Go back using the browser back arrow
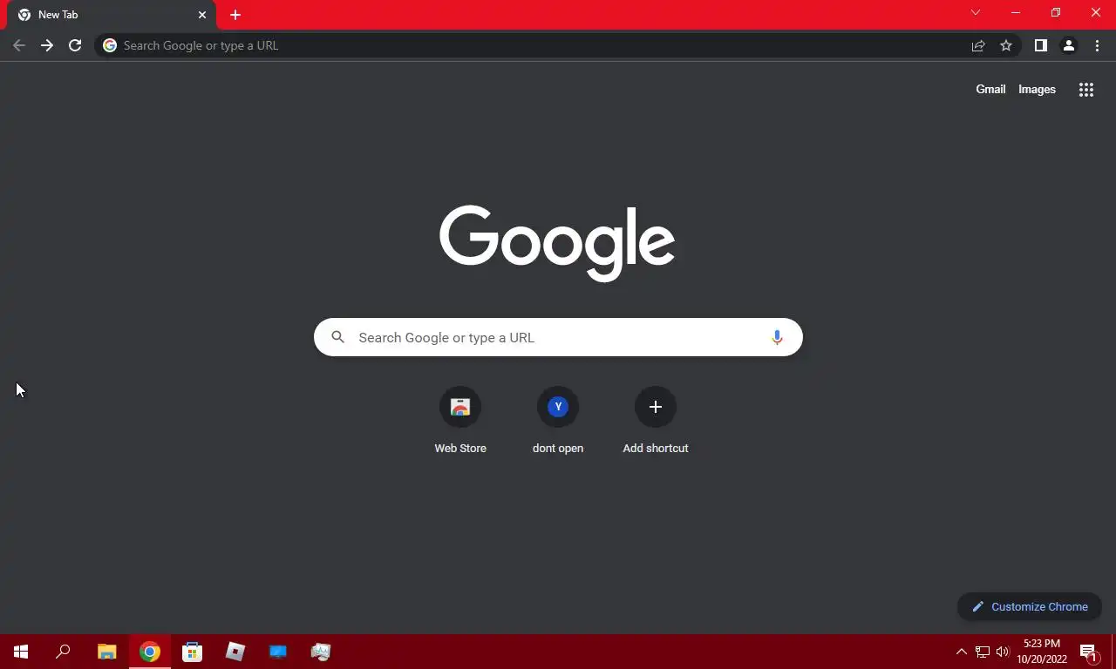The image size is (1116, 669). pyautogui.click(x=19, y=45)
